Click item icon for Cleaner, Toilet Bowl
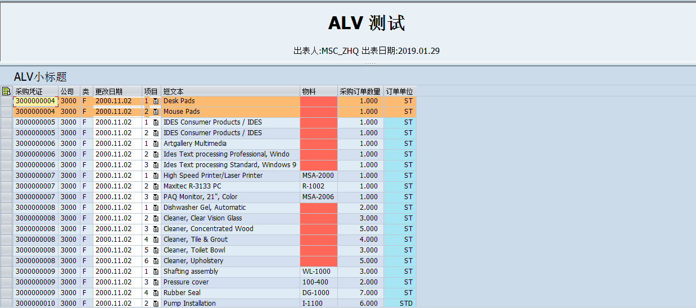The width and height of the screenshot is (696, 308). point(156,250)
